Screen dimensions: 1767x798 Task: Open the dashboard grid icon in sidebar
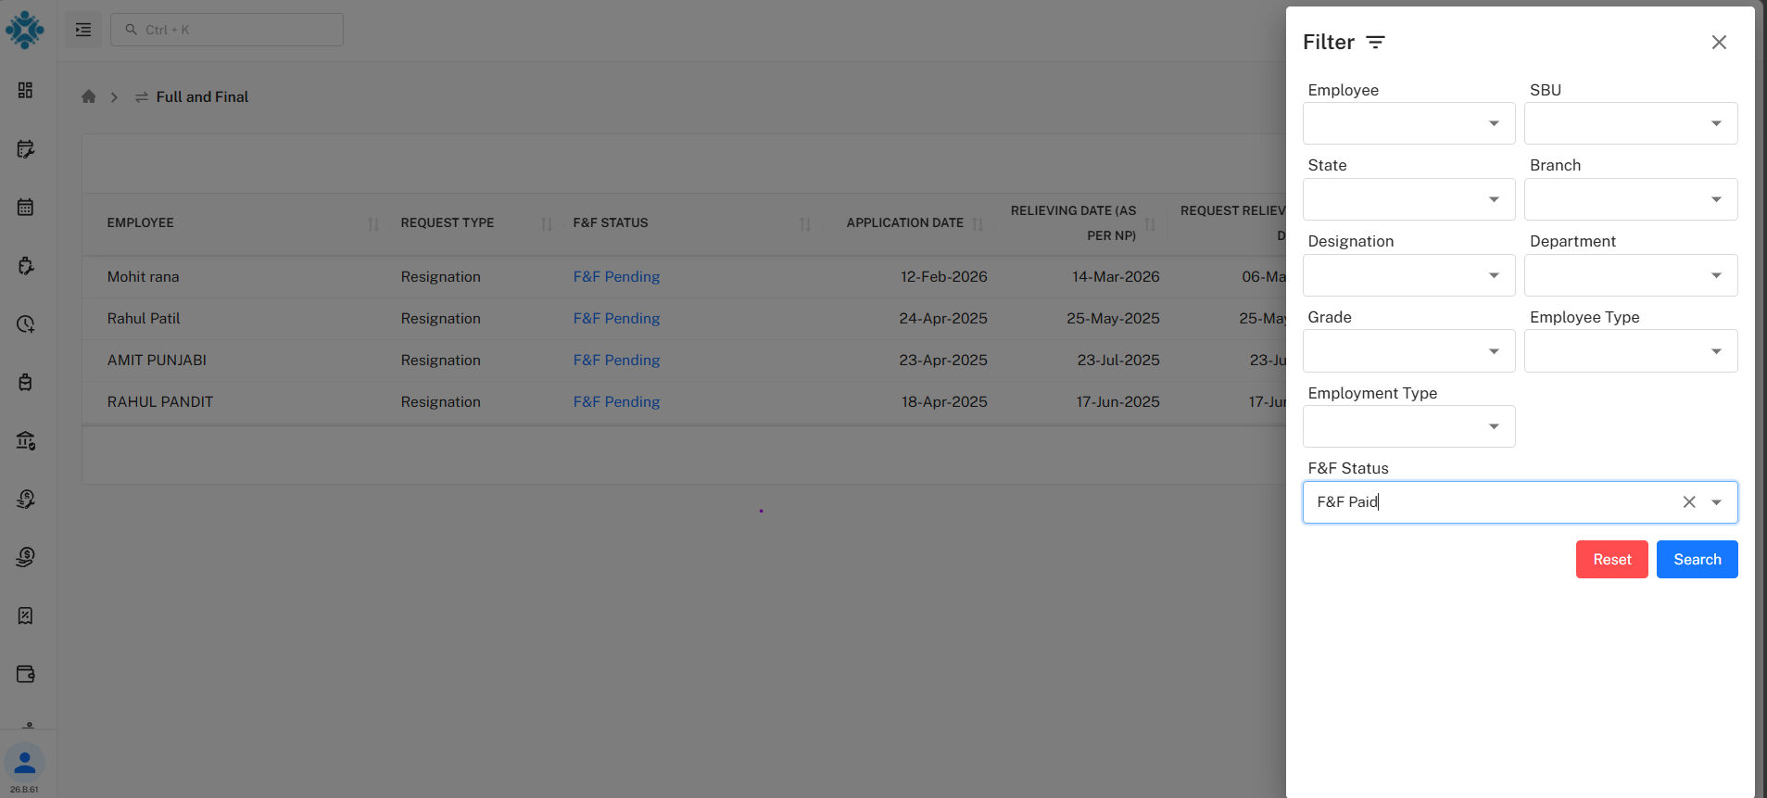pyautogui.click(x=25, y=90)
